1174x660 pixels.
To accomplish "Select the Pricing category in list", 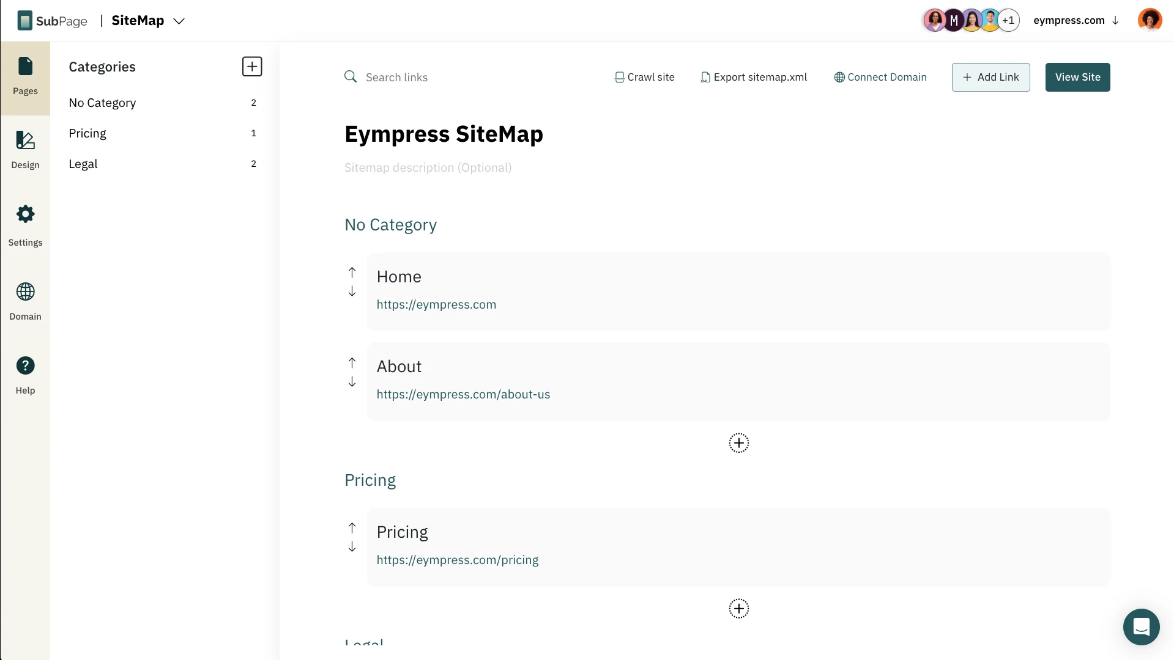I will pyautogui.click(x=87, y=133).
